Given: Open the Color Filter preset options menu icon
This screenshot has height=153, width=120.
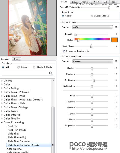Looking at the screenshot, I should [117, 27].
